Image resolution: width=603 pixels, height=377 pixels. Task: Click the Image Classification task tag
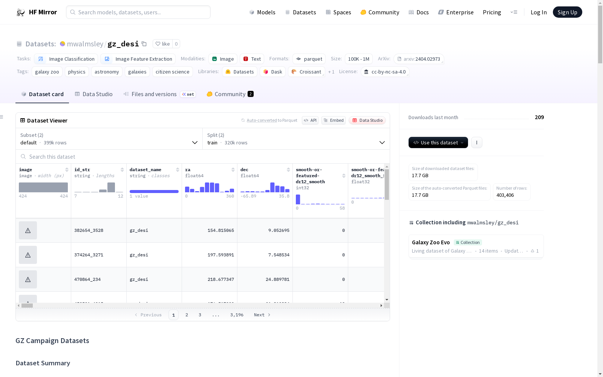coord(66,59)
